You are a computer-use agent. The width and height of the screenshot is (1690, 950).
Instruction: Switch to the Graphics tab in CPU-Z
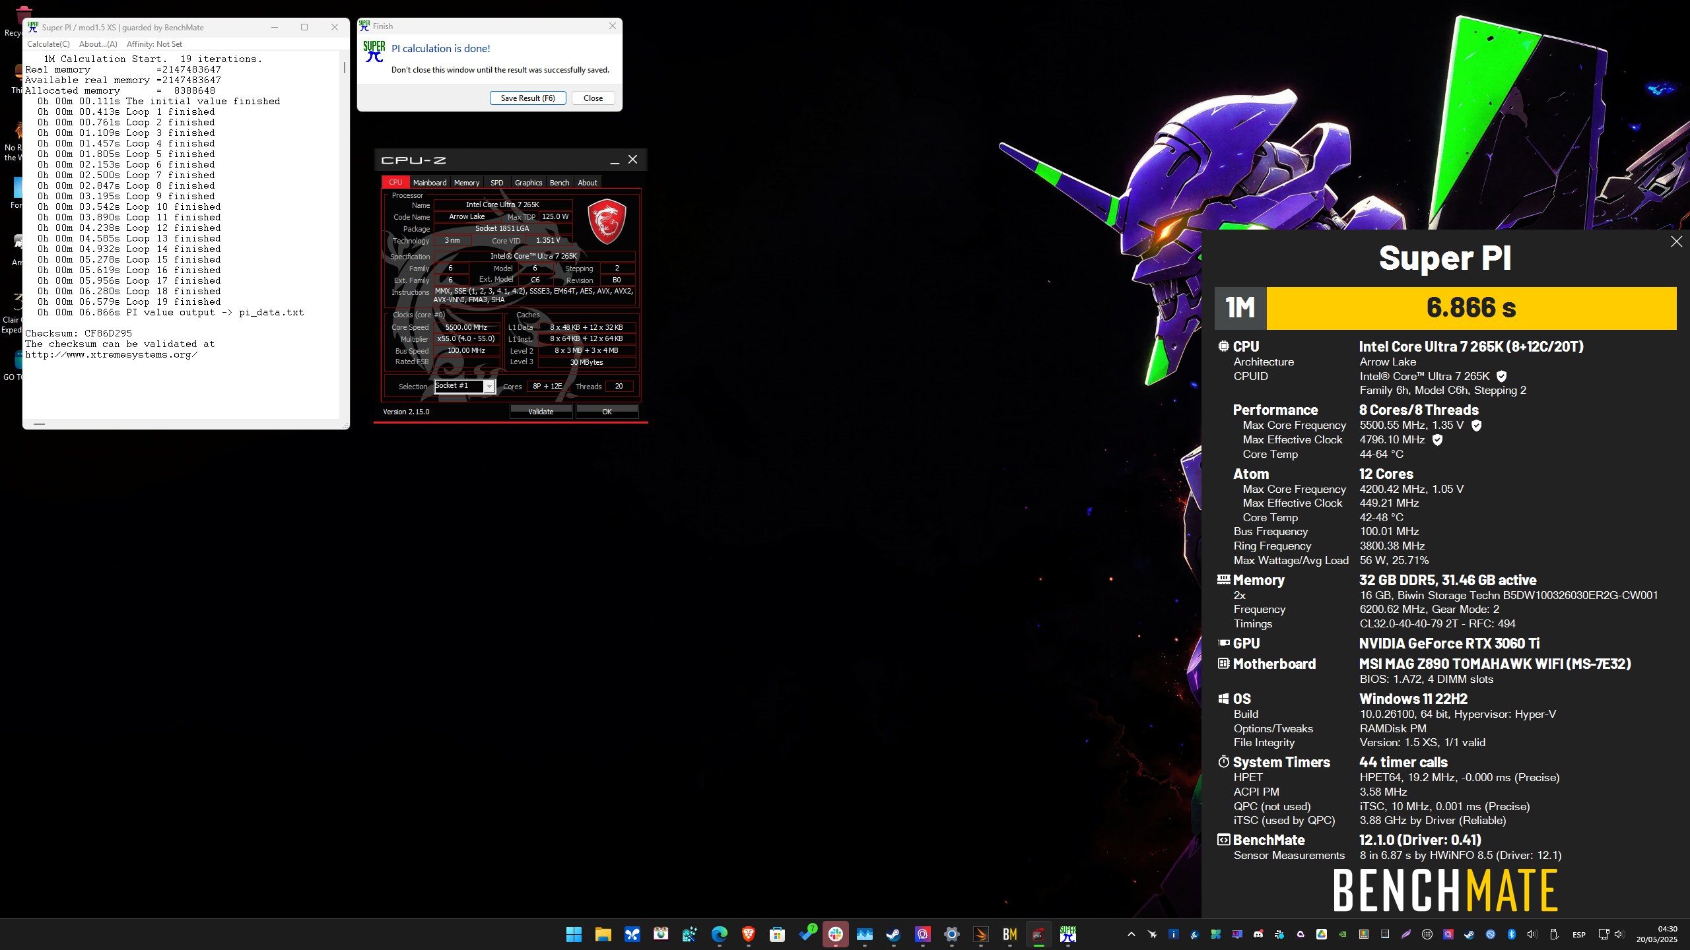point(528,183)
